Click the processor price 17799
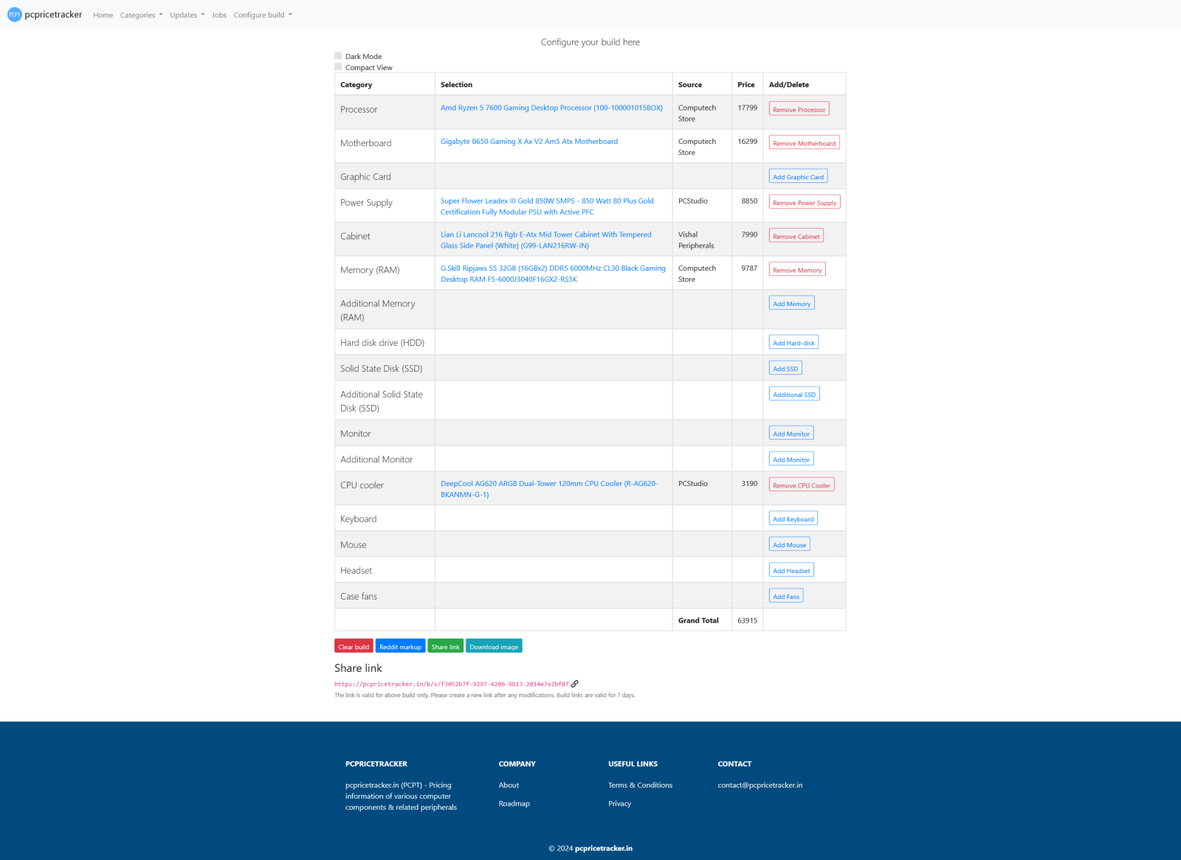 coord(747,108)
